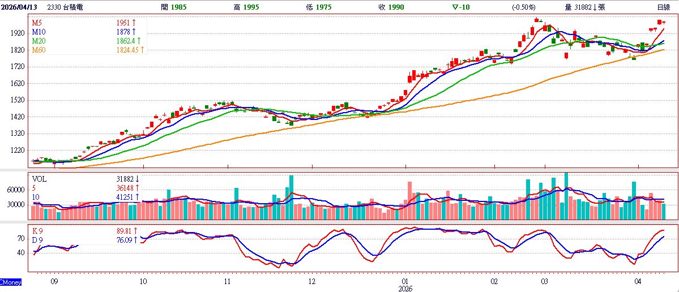The height and width of the screenshot is (292, 679).
Task: Select the red M5 moving average legend
Action: point(37,23)
